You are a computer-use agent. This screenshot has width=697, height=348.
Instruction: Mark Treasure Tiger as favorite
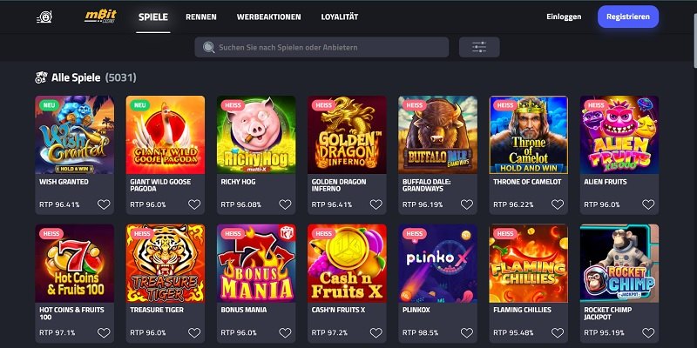coord(194,333)
